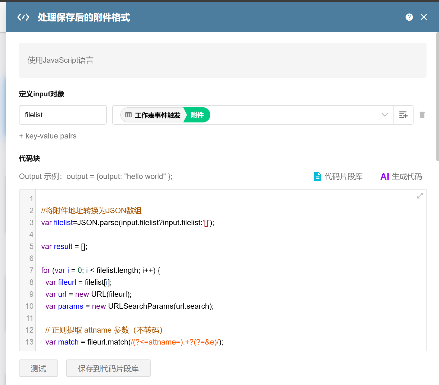The height and width of the screenshot is (385, 439).
Task: Expand the input value dropdown chevron
Action: 385,115
